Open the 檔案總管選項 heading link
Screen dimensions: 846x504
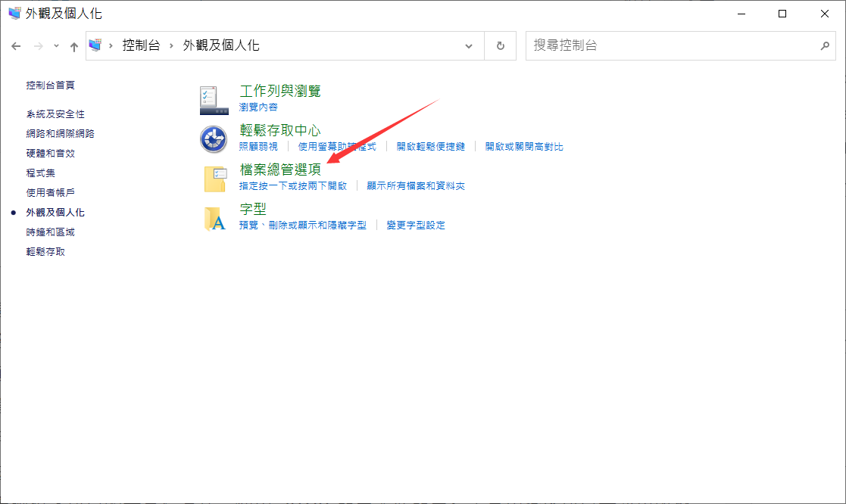click(280, 170)
